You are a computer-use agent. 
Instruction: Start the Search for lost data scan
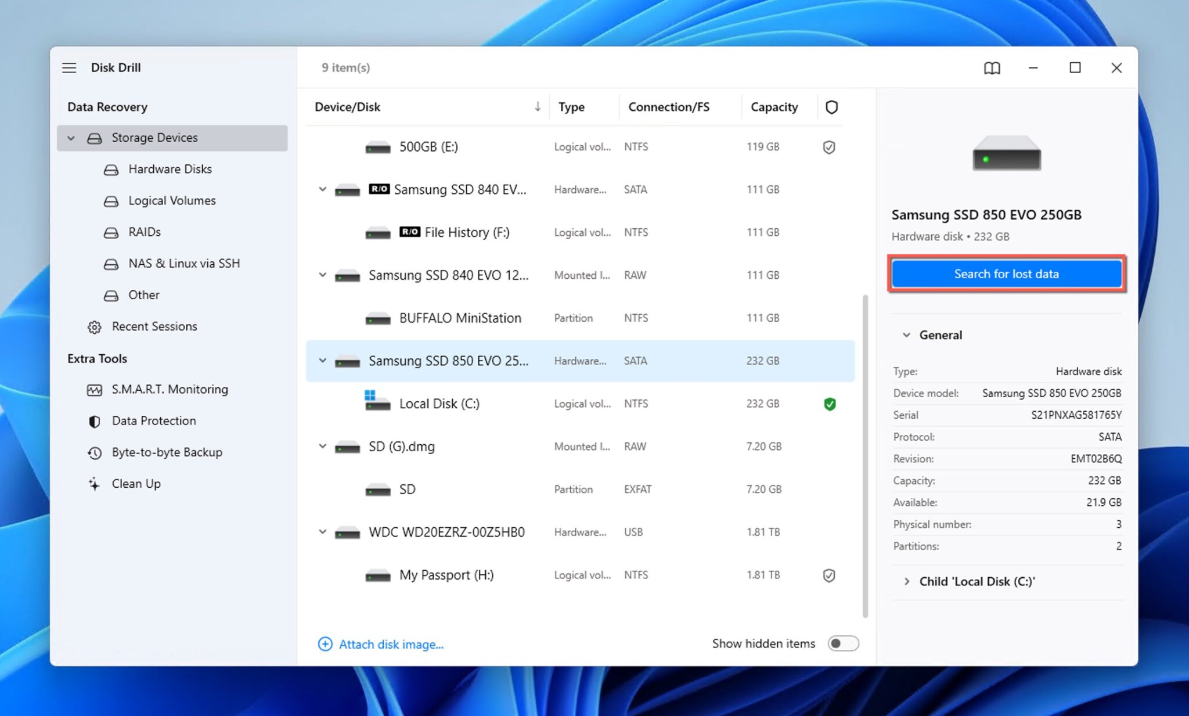(1006, 274)
